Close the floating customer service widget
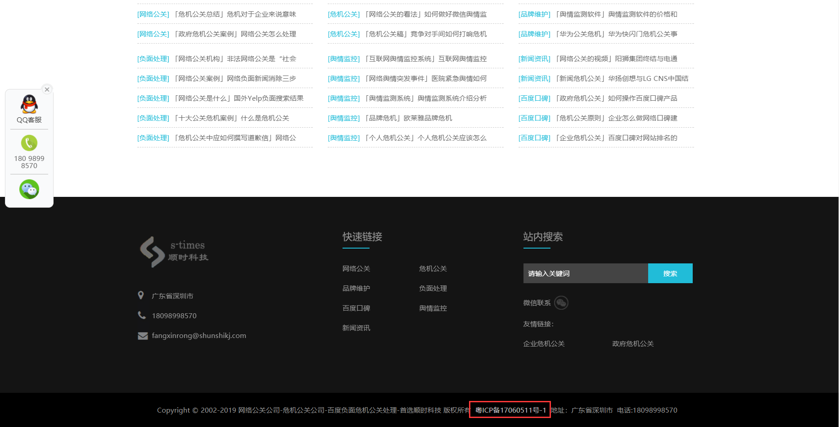Viewport: 839px width, 427px height. tap(47, 89)
